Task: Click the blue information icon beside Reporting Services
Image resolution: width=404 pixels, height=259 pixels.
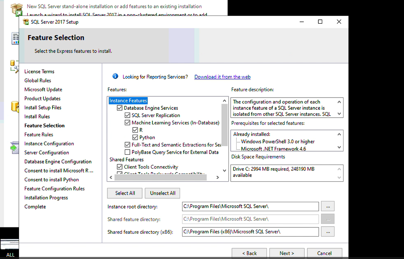Action: (x=115, y=76)
